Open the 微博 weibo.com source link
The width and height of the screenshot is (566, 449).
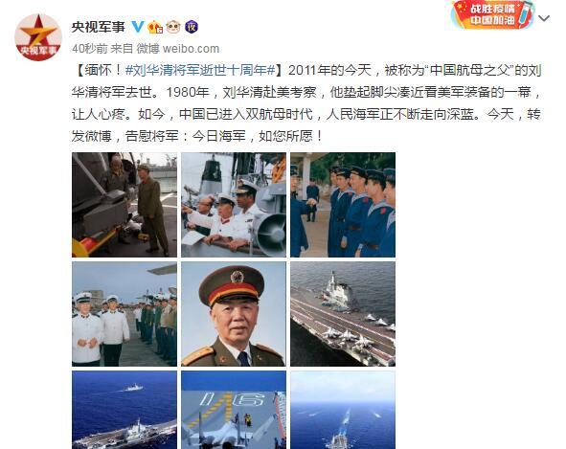(x=177, y=49)
